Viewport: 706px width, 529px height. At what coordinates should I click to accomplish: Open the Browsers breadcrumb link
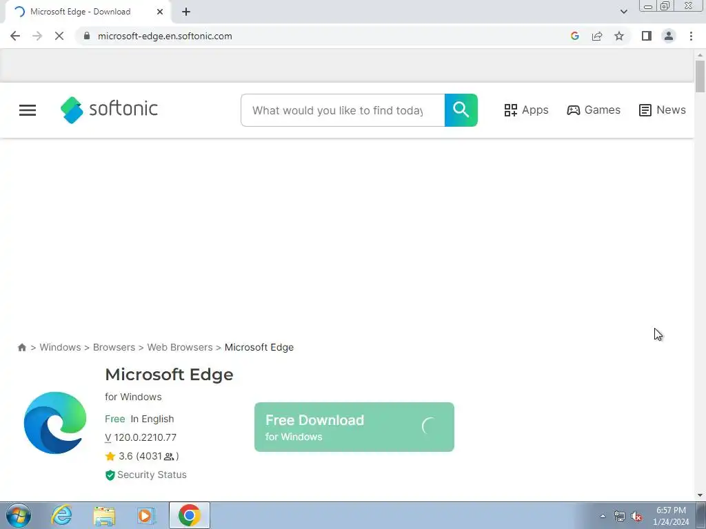(x=114, y=347)
